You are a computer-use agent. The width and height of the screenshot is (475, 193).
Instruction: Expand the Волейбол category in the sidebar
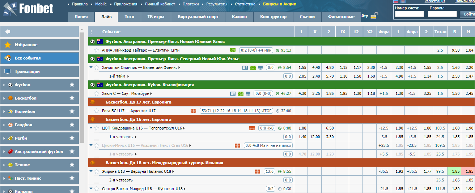(x=4, y=111)
